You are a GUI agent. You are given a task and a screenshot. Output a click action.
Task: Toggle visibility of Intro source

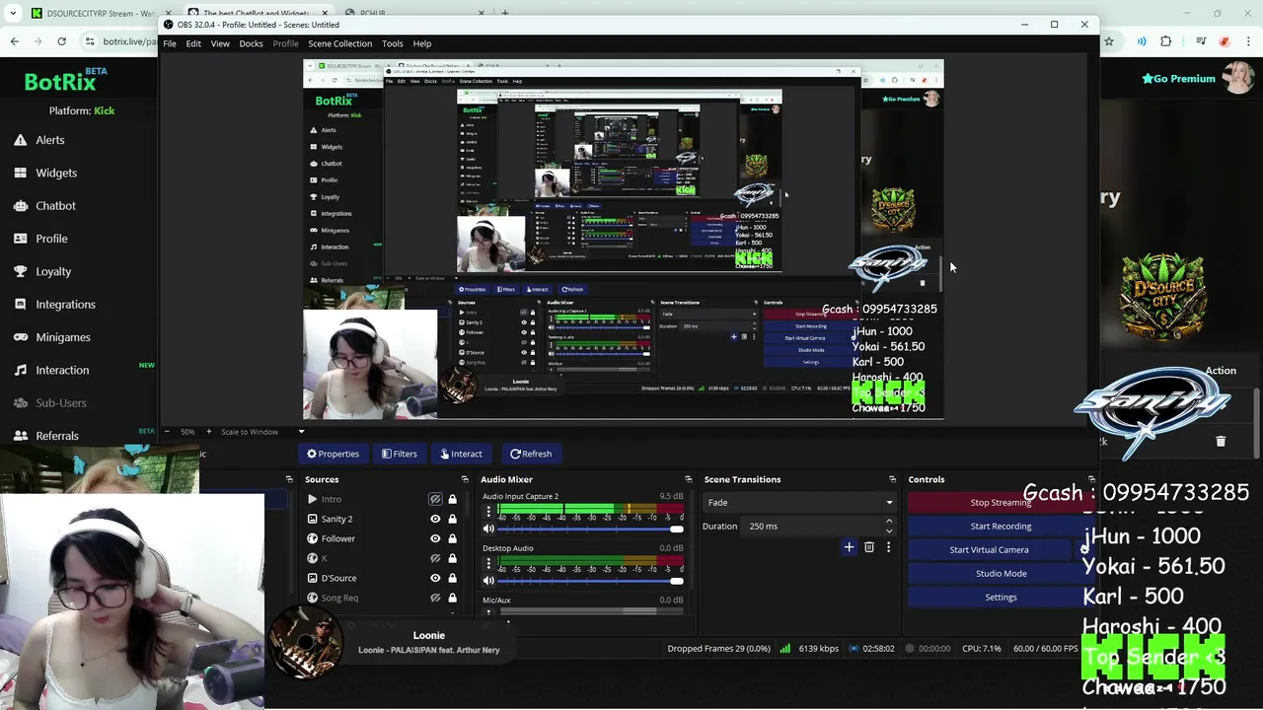click(x=435, y=499)
